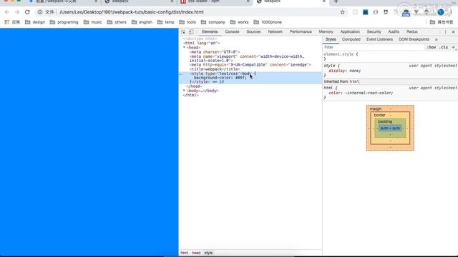Viewport: 458px width, 257px height.
Task: Show more Styles pane tabs with chevron
Action: click(x=437, y=40)
